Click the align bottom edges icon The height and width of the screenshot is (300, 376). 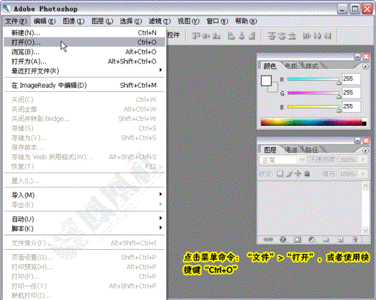[217, 36]
